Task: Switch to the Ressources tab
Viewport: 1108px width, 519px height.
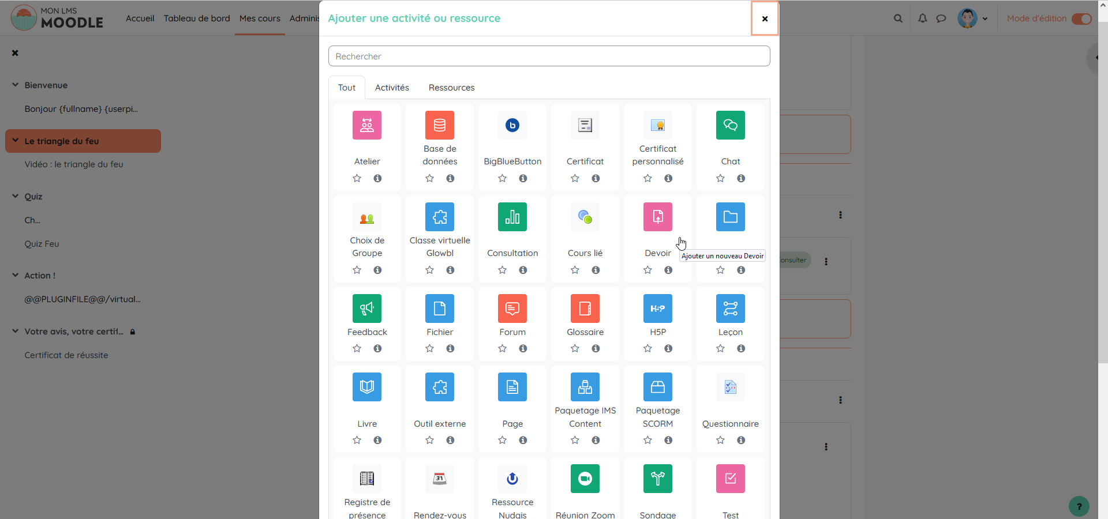Action: (x=451, y=88)
